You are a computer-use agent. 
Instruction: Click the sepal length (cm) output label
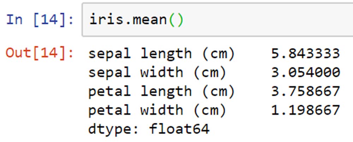(161, 54)
